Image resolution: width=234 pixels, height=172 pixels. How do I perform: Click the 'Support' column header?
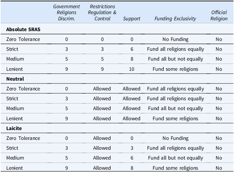pos(131,19)
